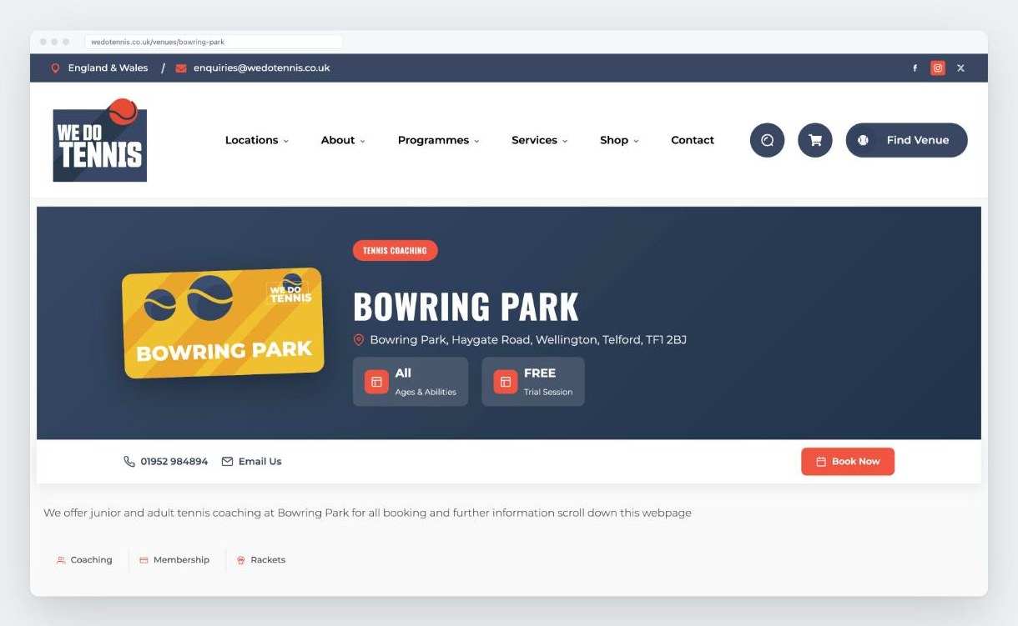Viewport: 1018px width, 626px height.
Task: Select the Coaching tab
Action: click(84, 560)
